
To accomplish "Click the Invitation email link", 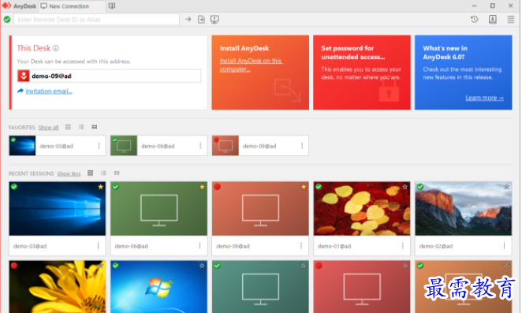I will pyautogui.click(x=49, y=91).
